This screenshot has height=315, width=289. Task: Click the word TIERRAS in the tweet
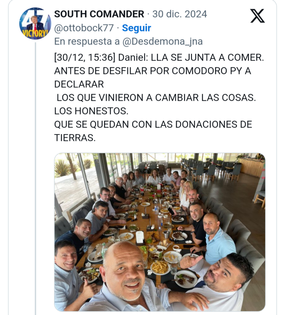coord(75,138)
